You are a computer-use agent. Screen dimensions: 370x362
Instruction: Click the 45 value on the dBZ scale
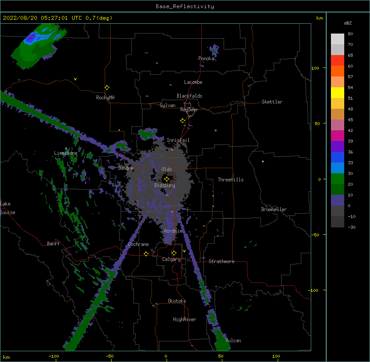[x=350, y=120]
